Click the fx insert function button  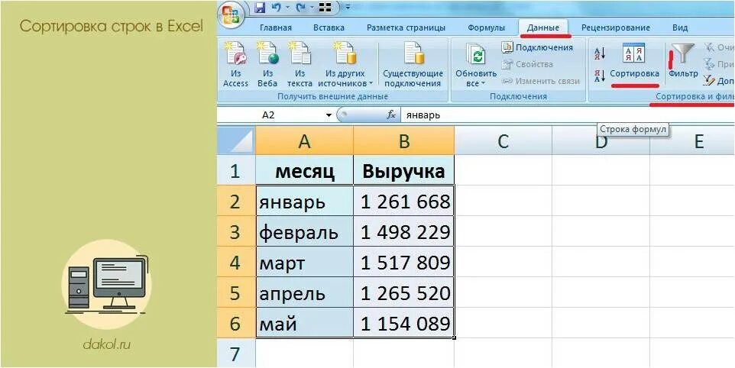tap(391, 115)
